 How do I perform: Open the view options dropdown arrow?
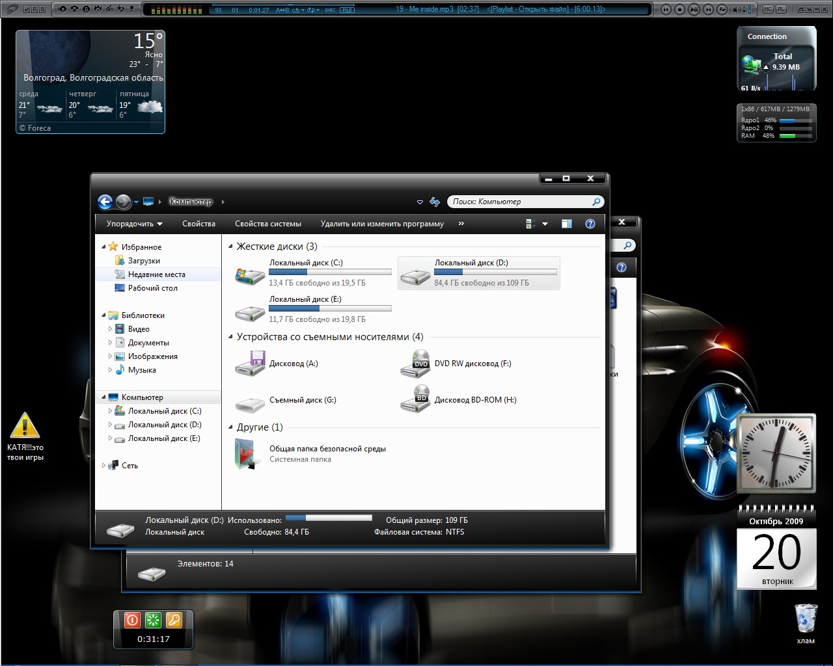point(545,224)
